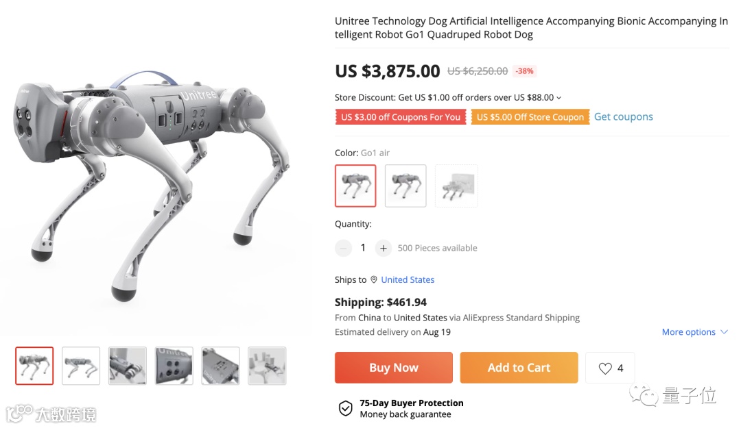Image resolution: width=741 pixels, height=428 pixels.
Task: Expand the Store Discount dropdown arrow
Action: click(x=558, y=98)
